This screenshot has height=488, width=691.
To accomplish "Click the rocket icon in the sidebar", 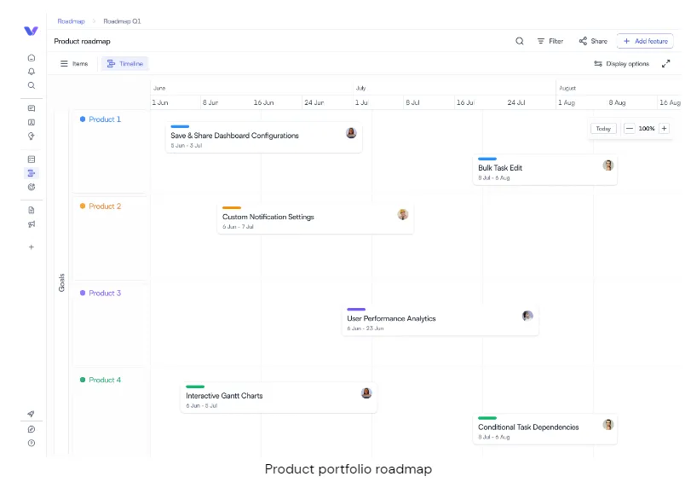I will (32, 414).
